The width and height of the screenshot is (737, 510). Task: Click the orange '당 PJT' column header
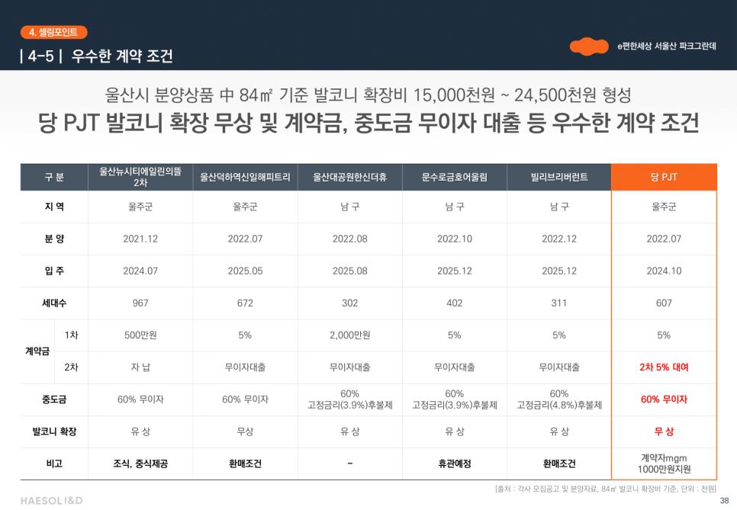click(x=664, y=177)
